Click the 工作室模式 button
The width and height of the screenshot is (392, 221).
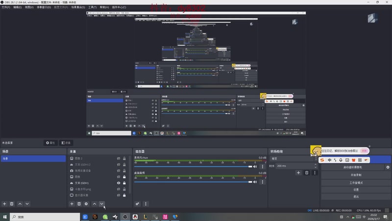pyautogui.click(x=356, y=183)
